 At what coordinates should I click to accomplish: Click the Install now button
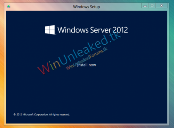[87, 65]
